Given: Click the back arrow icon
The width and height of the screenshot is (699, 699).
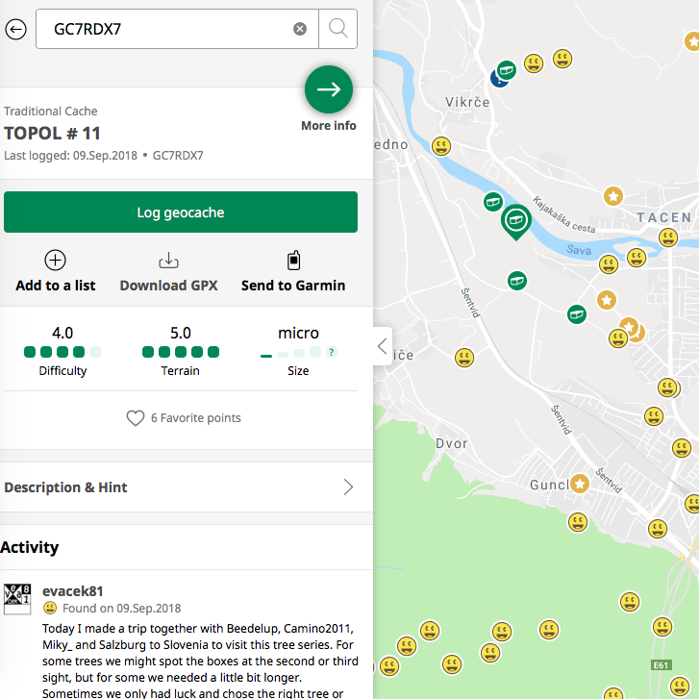Looking at the screenshot, I should [16, 30].
